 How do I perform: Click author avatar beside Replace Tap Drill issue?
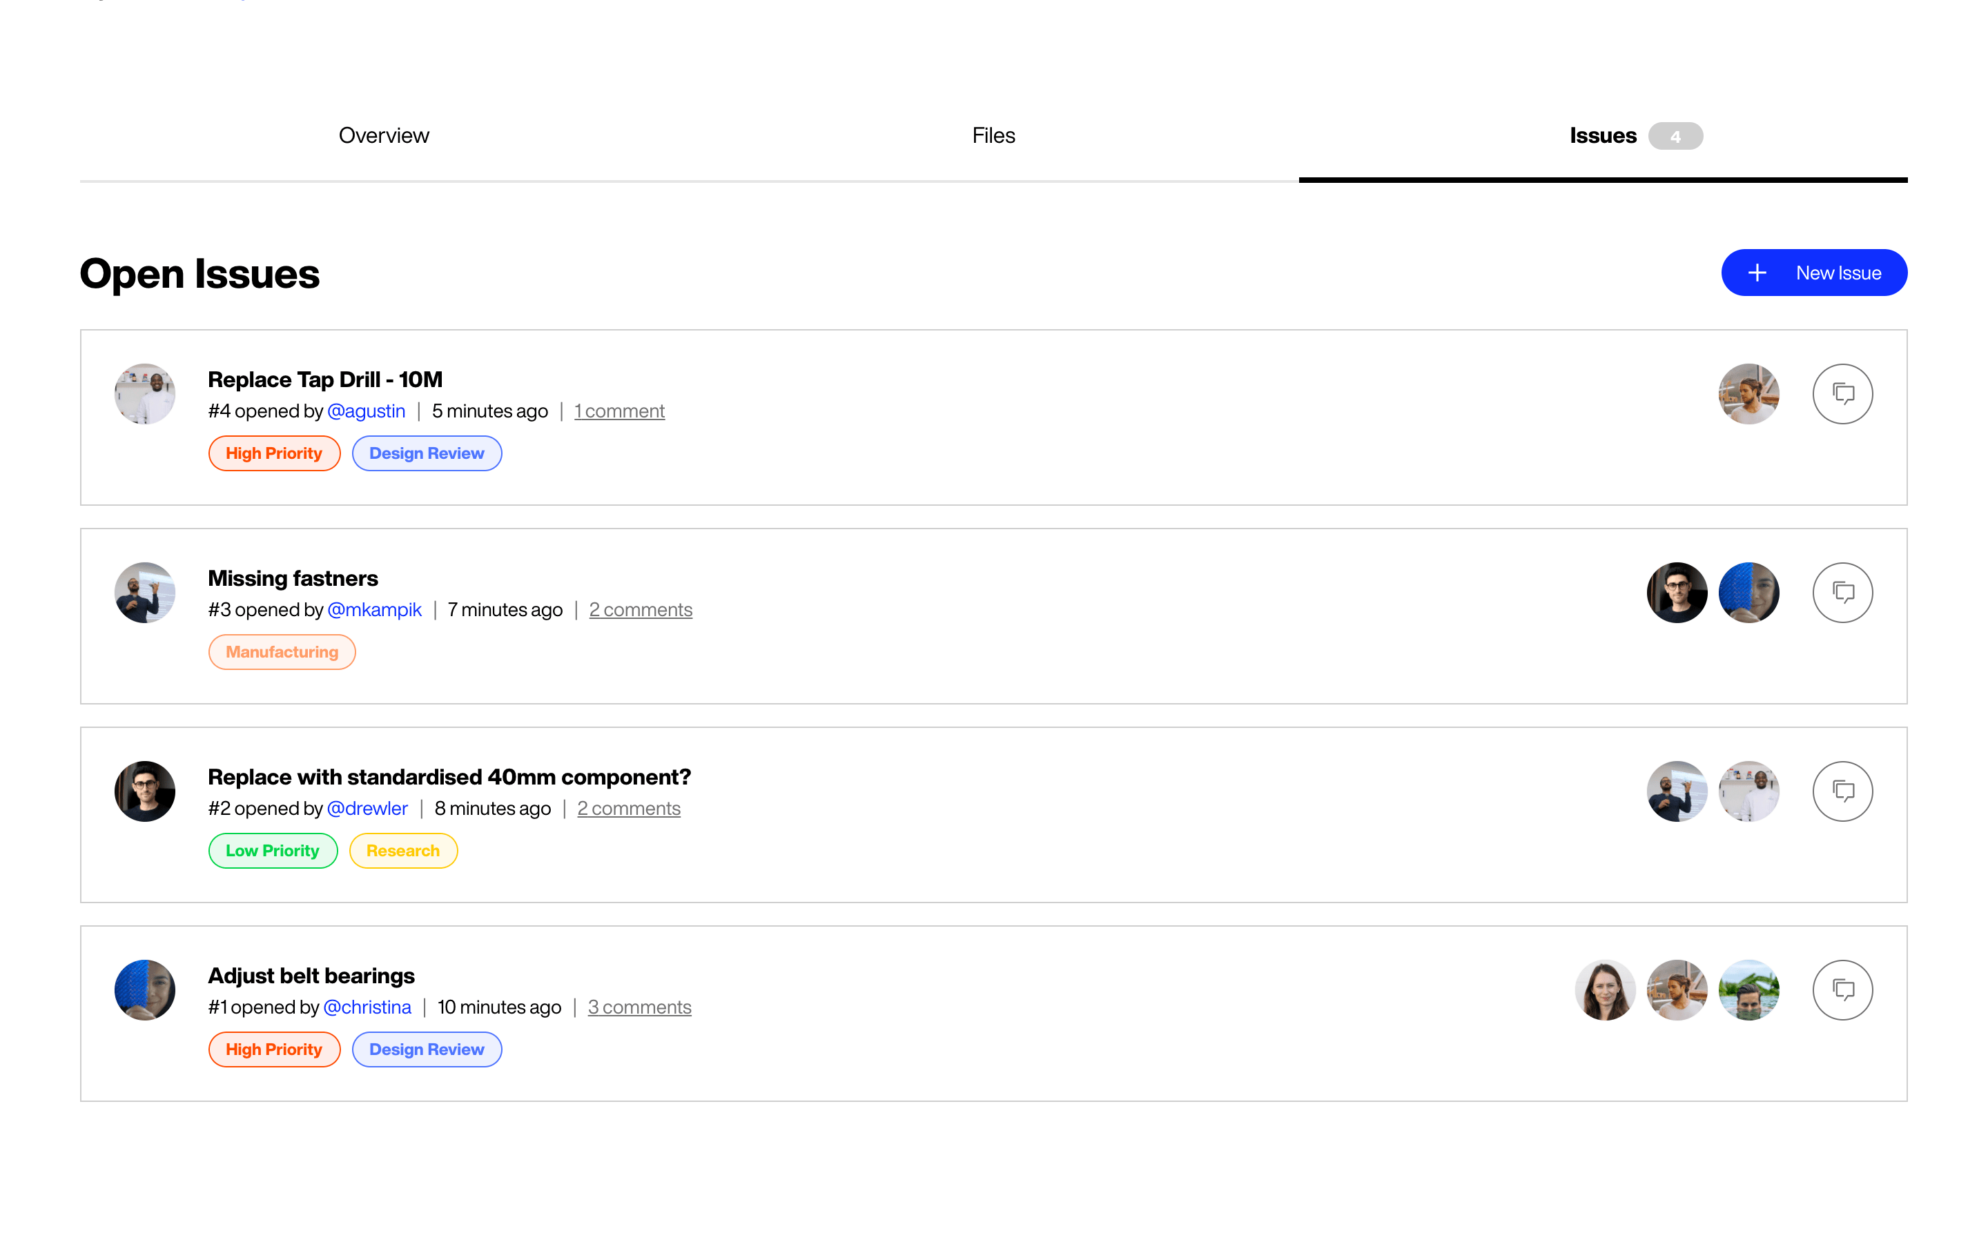pos(144,394)
